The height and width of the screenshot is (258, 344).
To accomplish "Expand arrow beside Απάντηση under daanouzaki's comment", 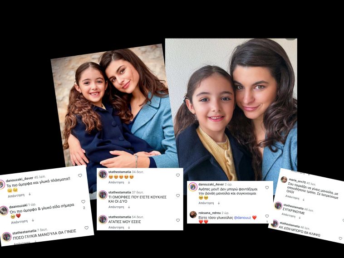I will tap(33, 220).
